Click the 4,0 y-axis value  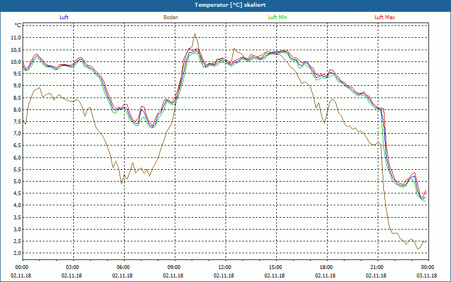[x=17, y=205]
